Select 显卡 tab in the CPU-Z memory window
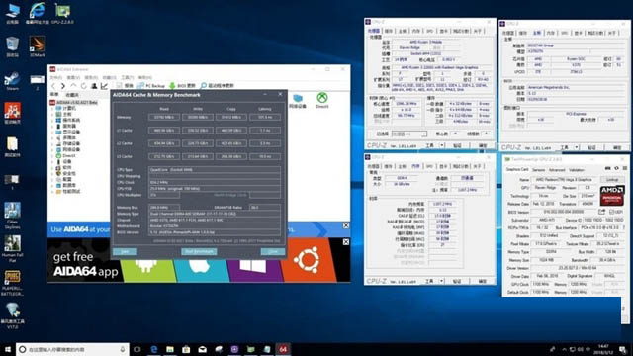Viewport: 633px width, 356px height. pyautogui.click(x=444, y=166)
